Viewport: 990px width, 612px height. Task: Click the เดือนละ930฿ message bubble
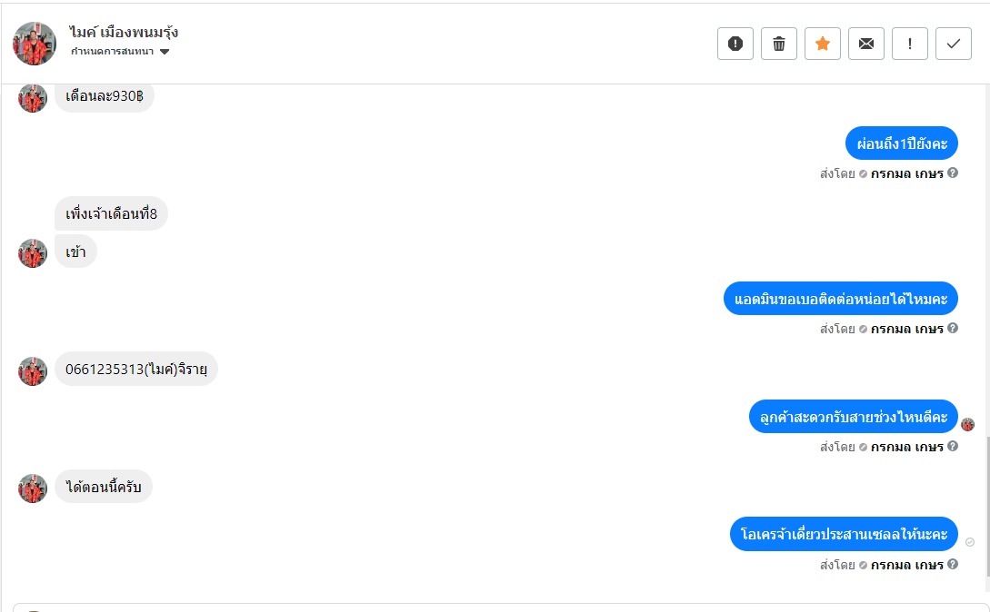coord(105,96)
